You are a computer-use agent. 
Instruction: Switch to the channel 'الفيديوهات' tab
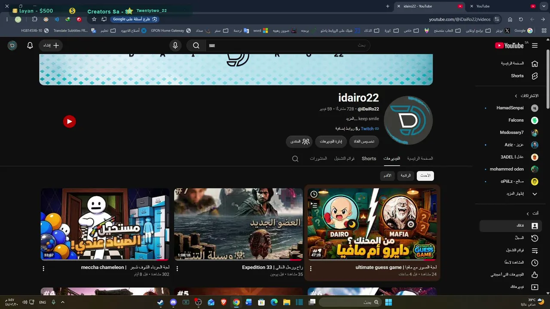[392, 159]
